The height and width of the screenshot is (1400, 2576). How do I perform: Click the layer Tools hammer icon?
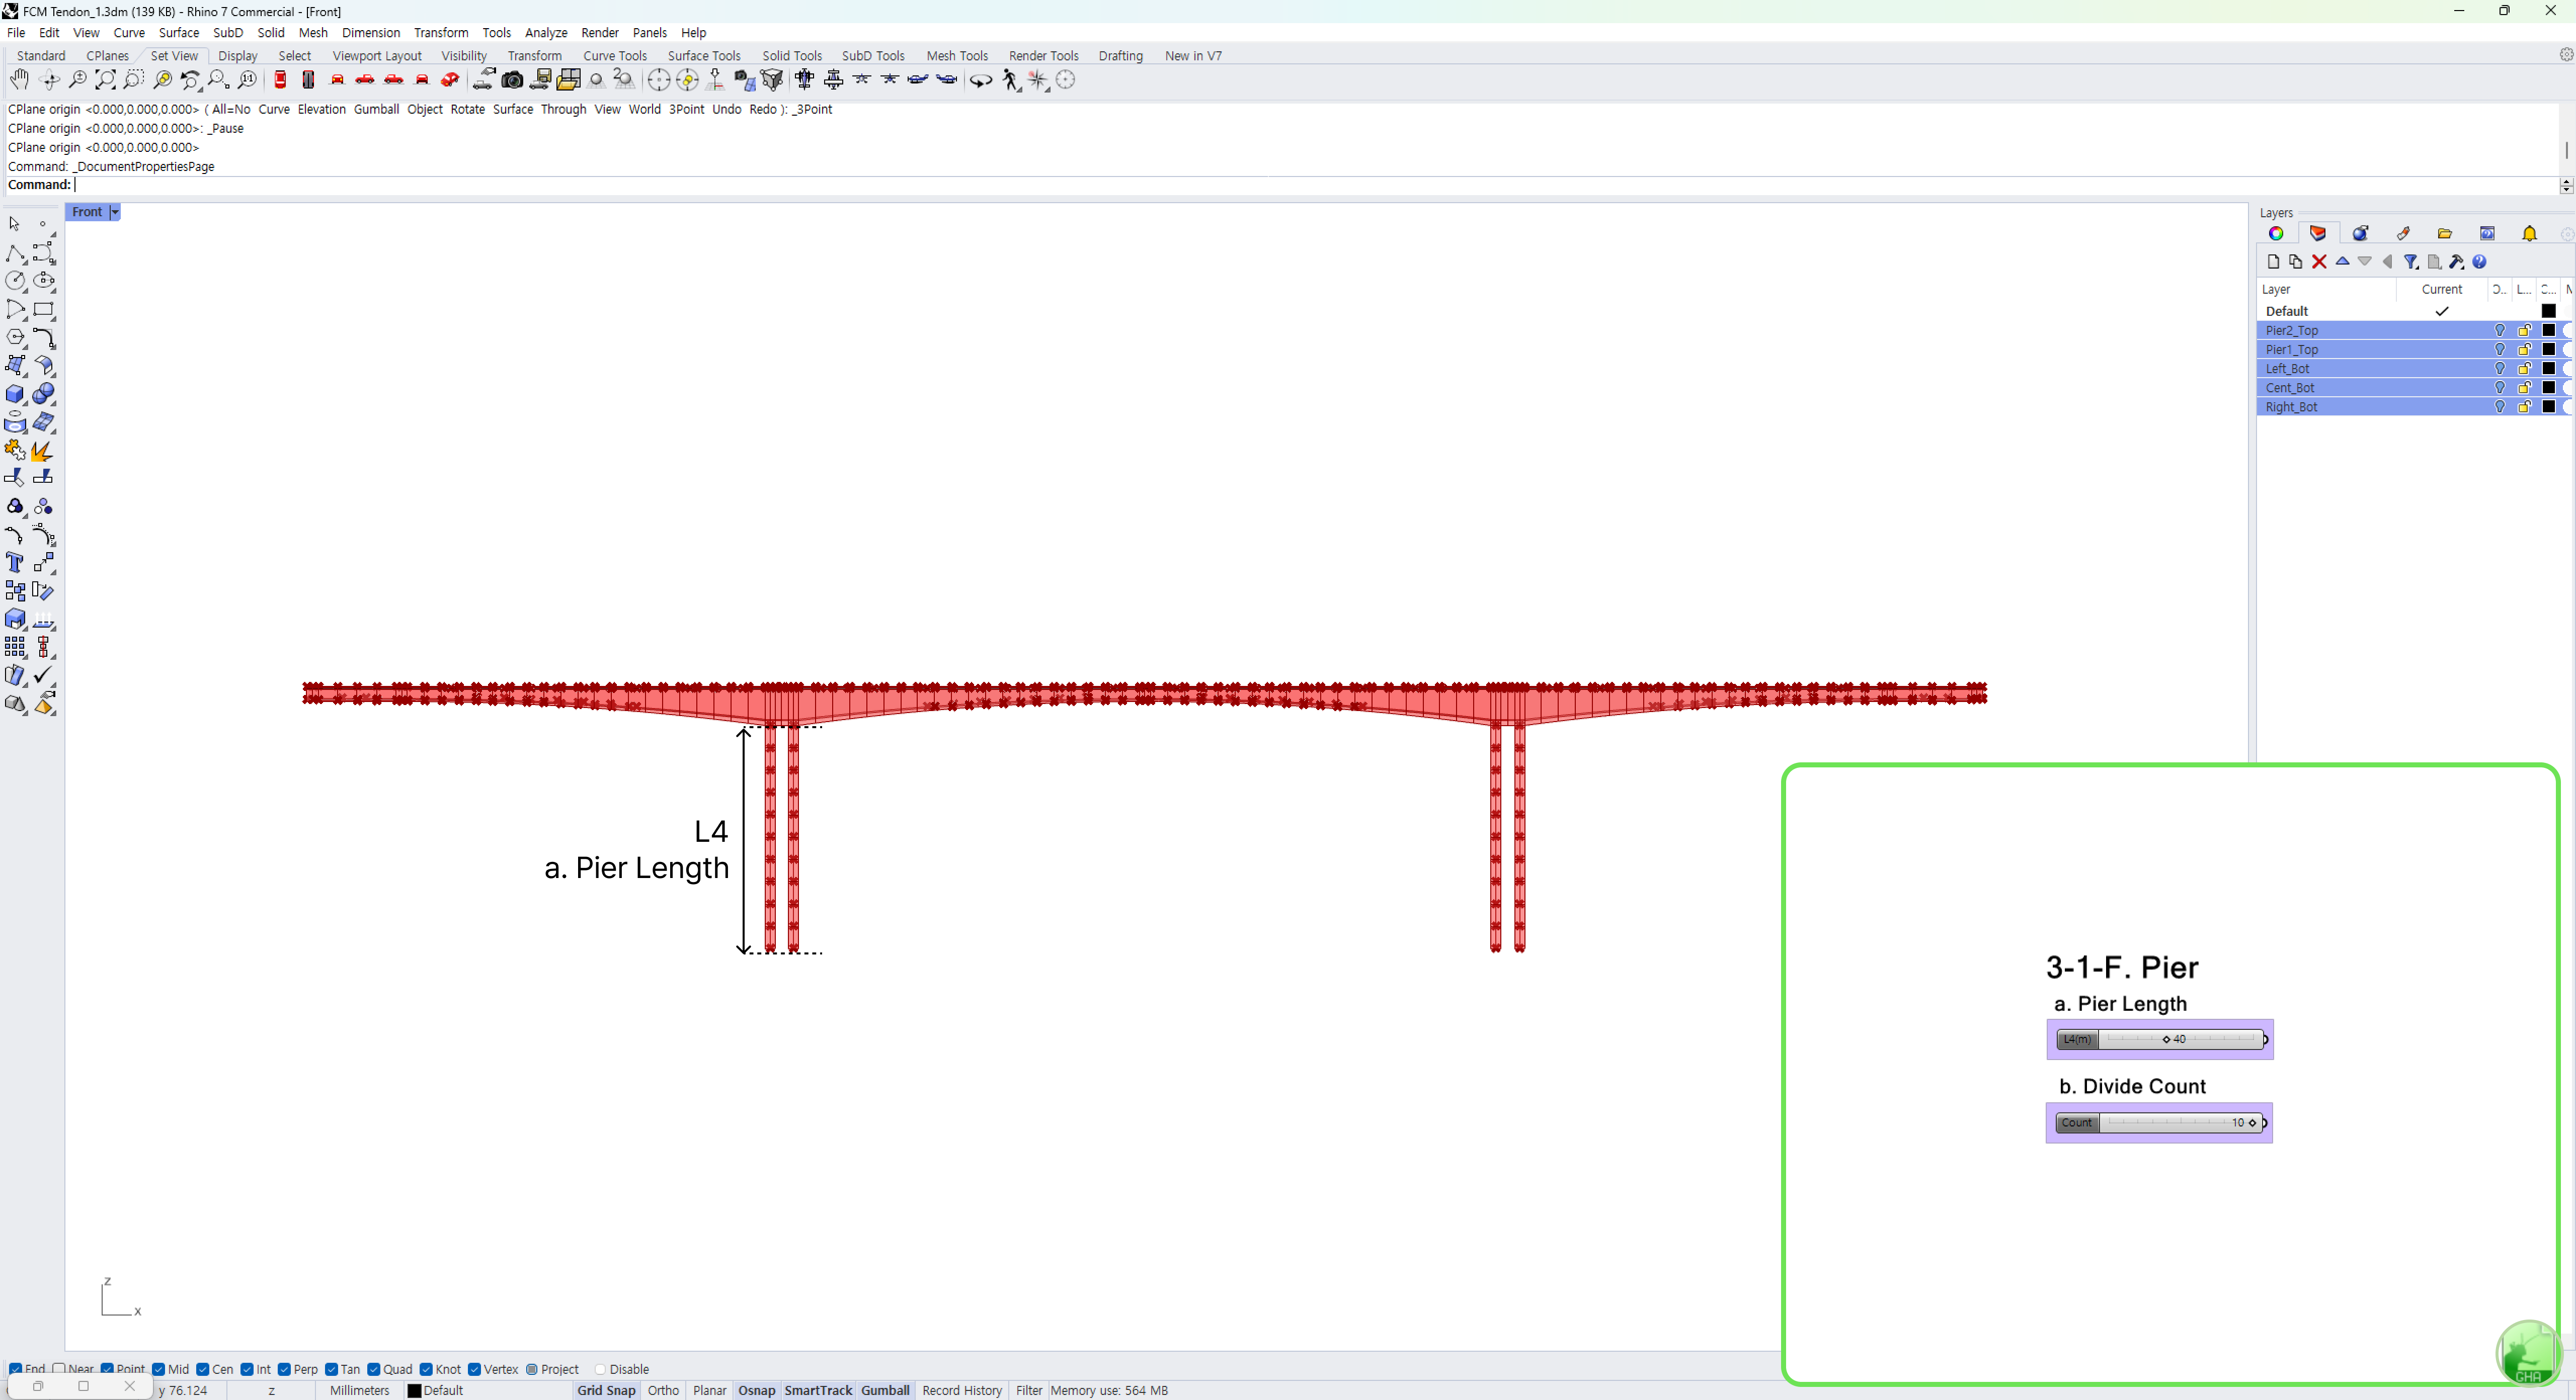pyautogui.click(x=2456, y=262)
